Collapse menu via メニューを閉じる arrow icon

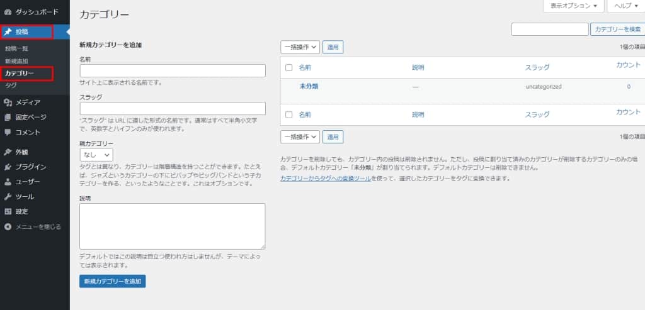click(x=8, y=227)
